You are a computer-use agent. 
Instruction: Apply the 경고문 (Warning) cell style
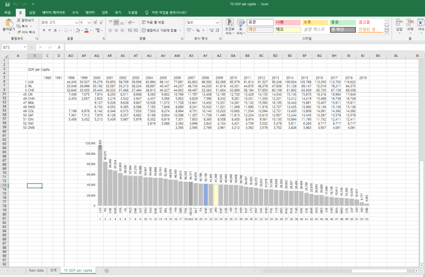coord(370,22)
